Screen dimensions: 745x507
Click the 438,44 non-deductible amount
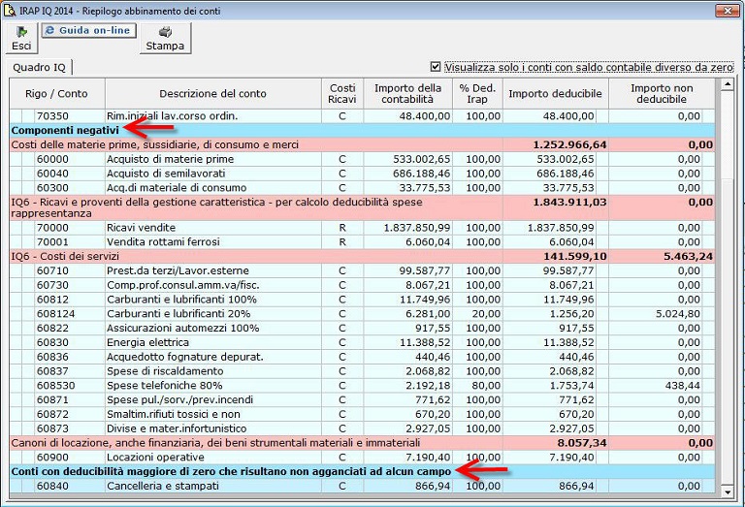tap(683, 386)
